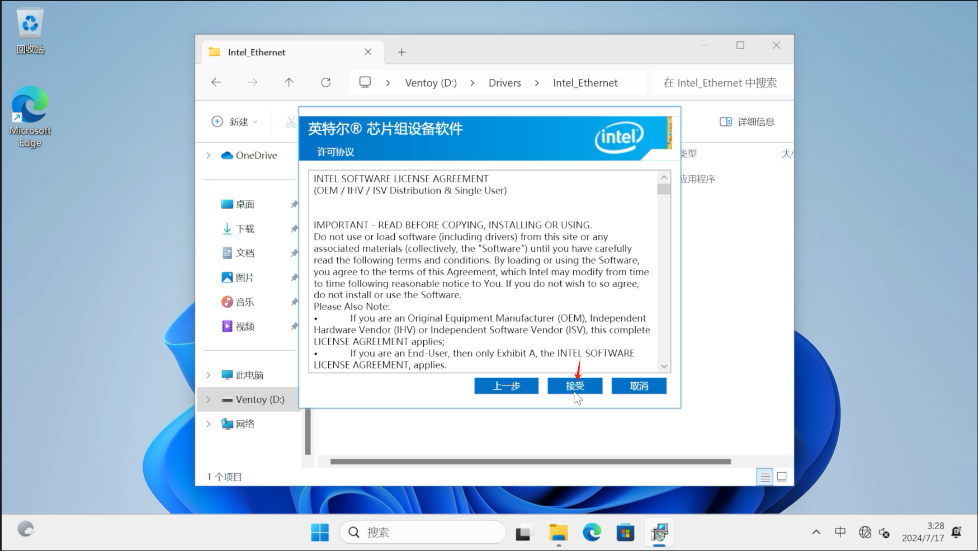Open notification bell in tray

957,532
